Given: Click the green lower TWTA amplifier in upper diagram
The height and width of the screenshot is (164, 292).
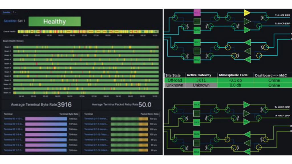Looking at the screenshot, I should pos(247,30).
